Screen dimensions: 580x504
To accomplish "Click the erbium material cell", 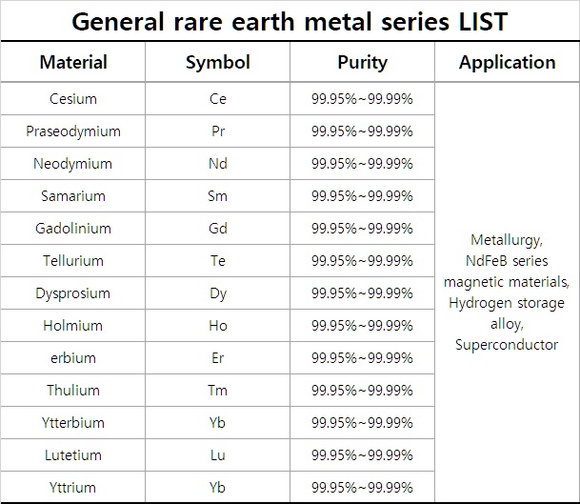I will pos(73,358).
